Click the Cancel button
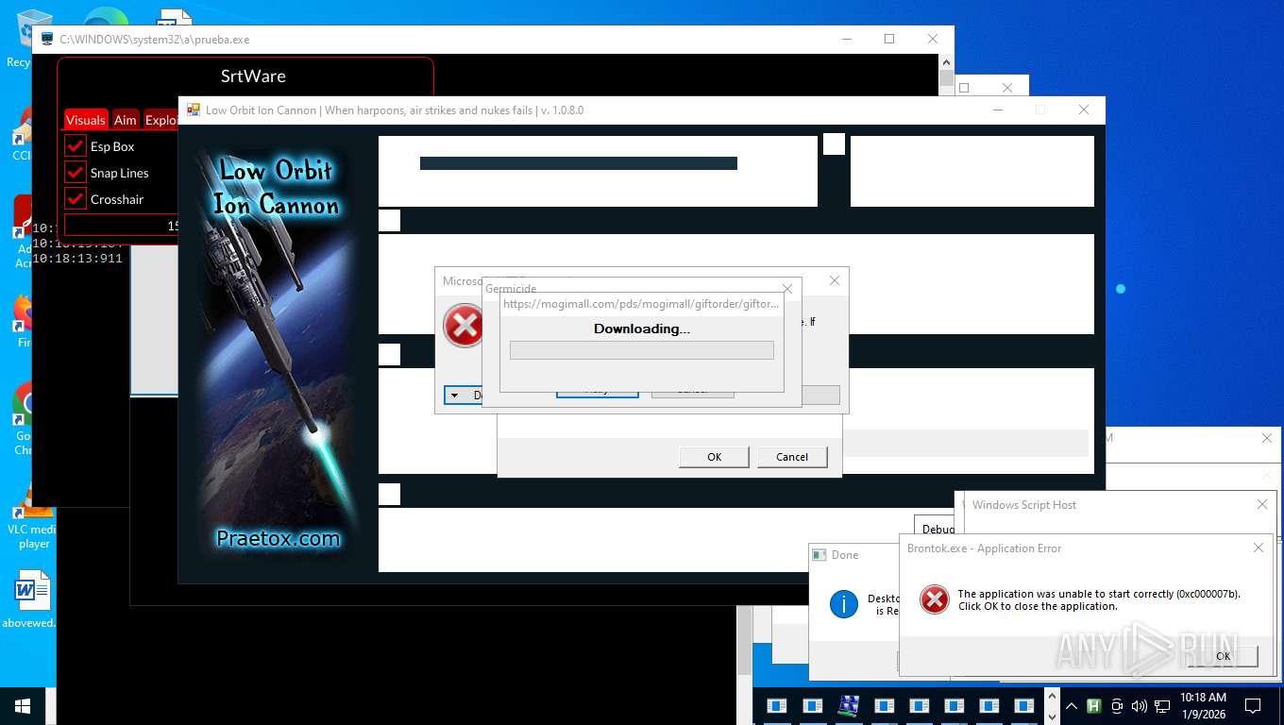 click(x=792, y=457)
